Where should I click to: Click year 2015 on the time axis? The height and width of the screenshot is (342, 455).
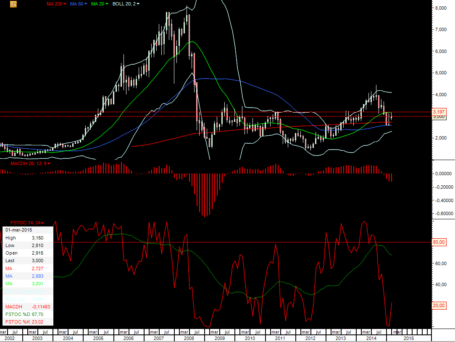coord(408,338)
